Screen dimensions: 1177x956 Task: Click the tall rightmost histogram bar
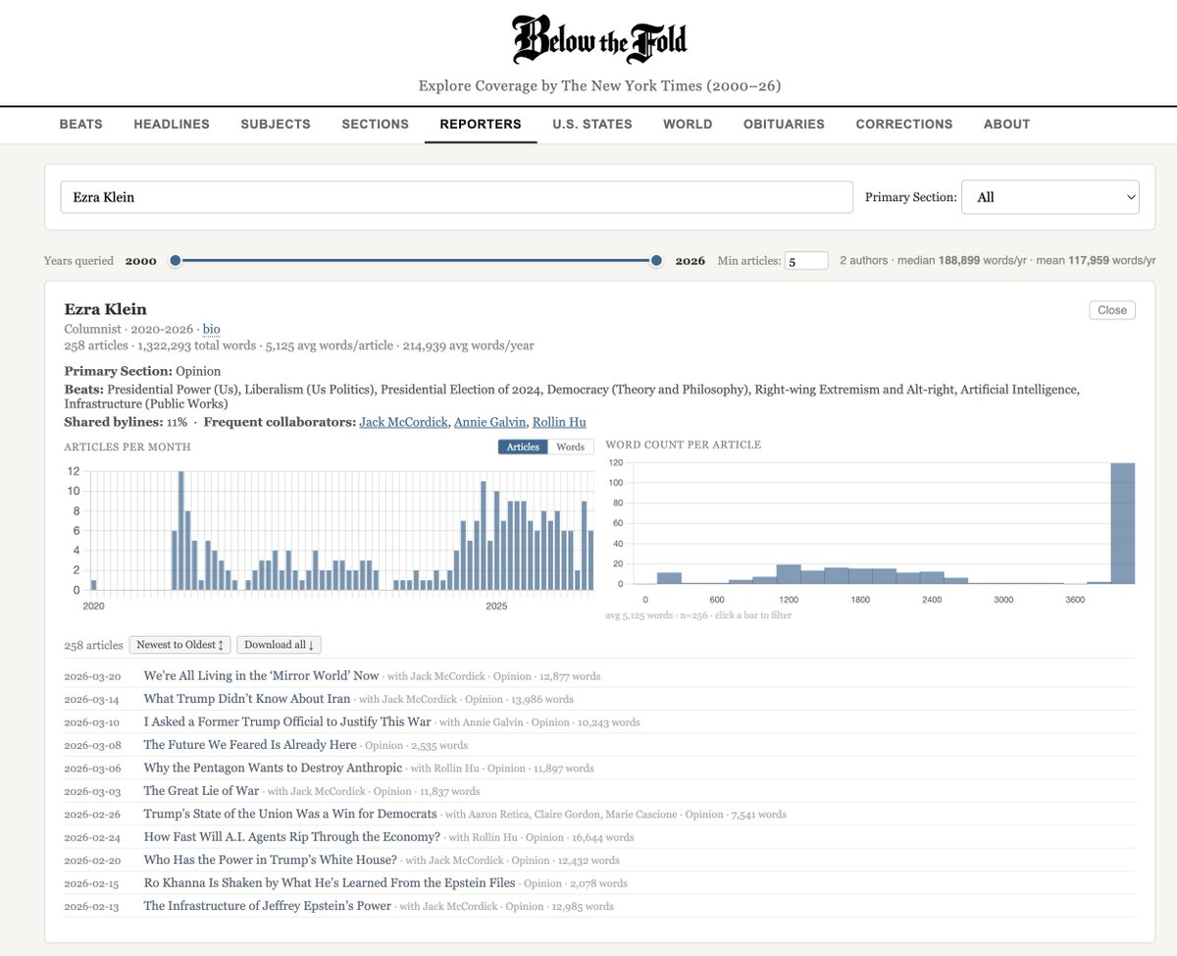click(x=1123, y=523)
